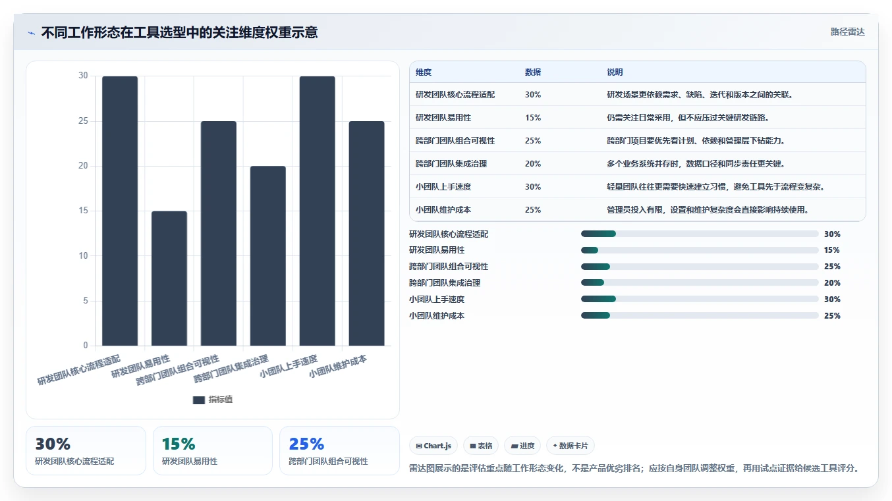Click the lightning icon beside the title
The width and height of the screenshot is (892, 501).
pyautogui.click(x=32, y=32)
